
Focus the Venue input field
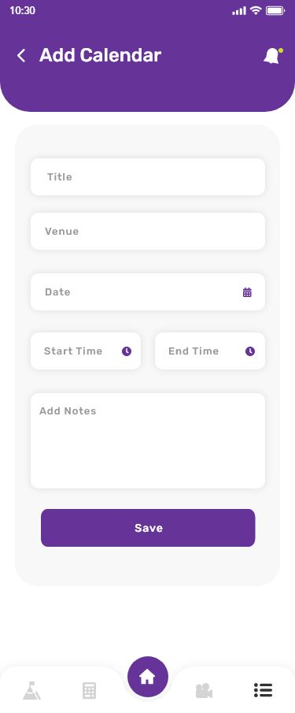[x=148, y=231]
